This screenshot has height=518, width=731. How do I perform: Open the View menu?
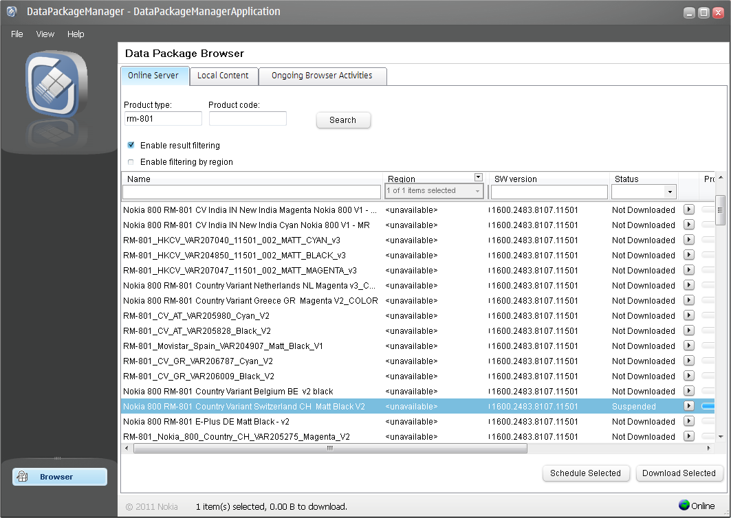tap(45, 34)
